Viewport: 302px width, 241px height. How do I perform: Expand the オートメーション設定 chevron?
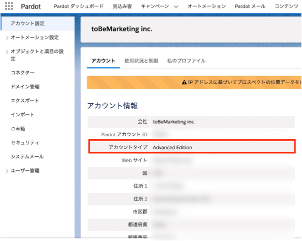coord(7,38)
